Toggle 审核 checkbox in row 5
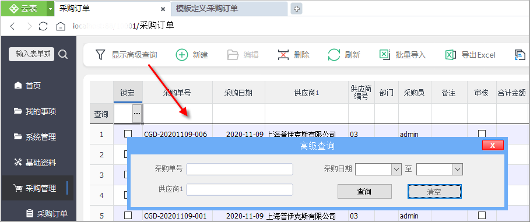This screenshot has width=530, height=222. pos(482,215)
